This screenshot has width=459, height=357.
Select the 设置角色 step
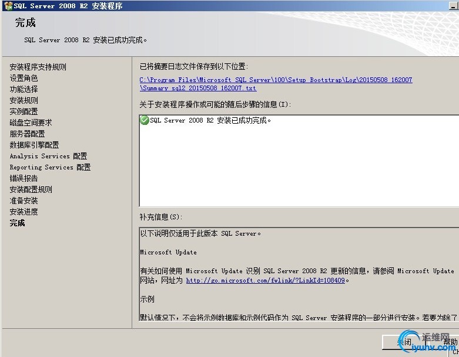coord(24,78)
